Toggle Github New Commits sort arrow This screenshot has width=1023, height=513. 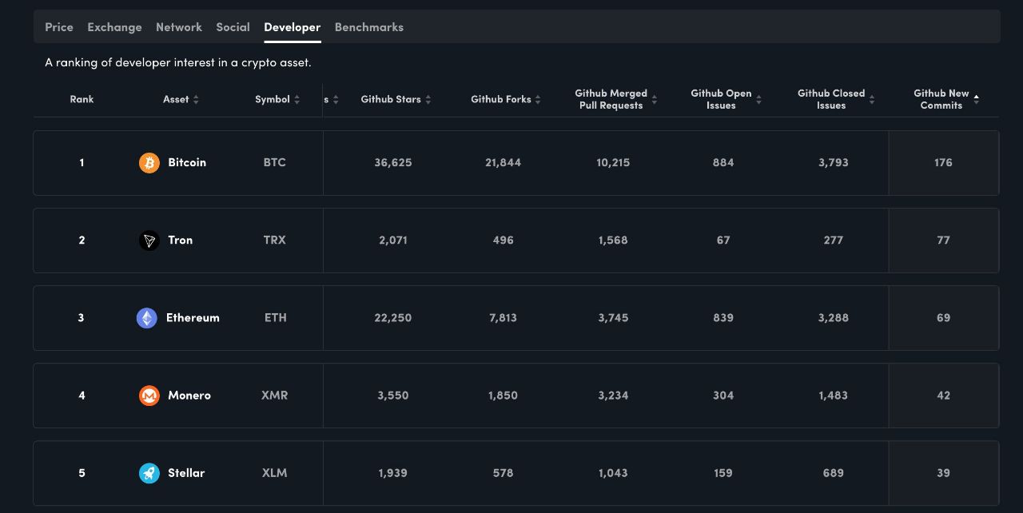[976, 100]
